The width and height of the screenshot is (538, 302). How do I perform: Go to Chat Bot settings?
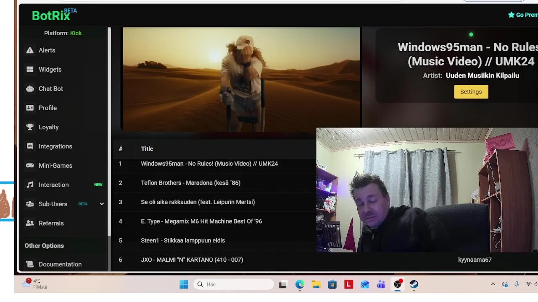pyautogui.click(x=51, y=89)
